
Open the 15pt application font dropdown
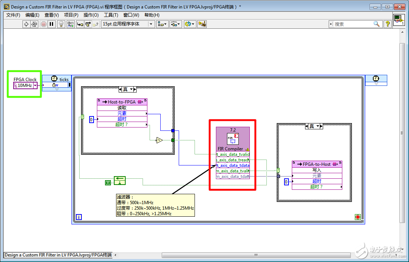(127, 24)
